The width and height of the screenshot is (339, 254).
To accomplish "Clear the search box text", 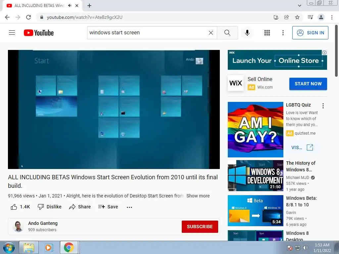I will tap(211, 33).
